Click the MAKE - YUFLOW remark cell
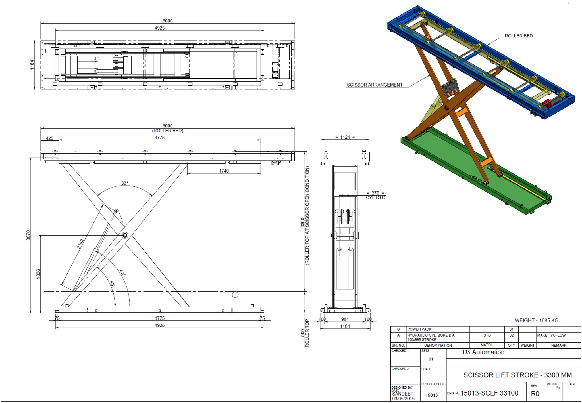 (x=551, y=335)
